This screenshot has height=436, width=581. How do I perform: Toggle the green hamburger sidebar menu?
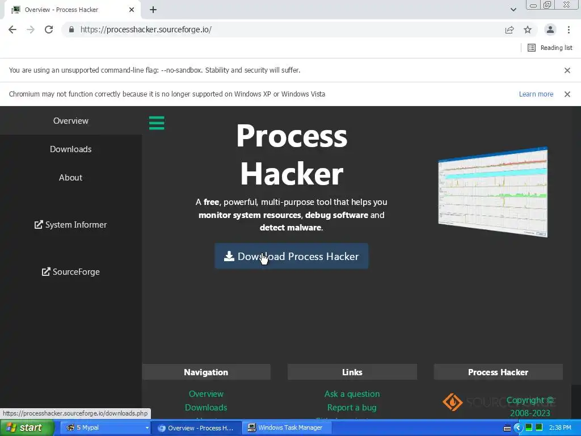(157, 123)
